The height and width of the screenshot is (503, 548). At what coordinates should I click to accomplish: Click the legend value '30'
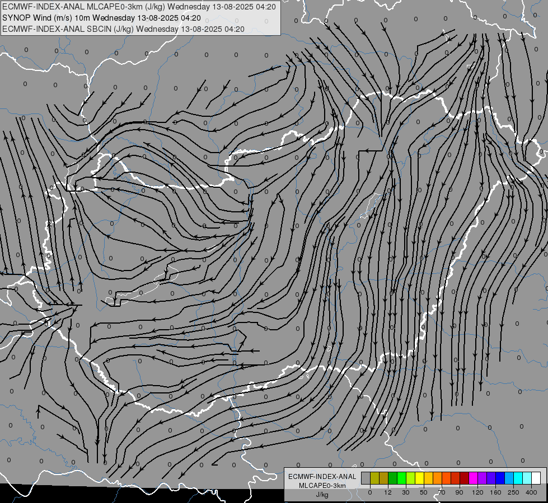click(x=406, y=492)
